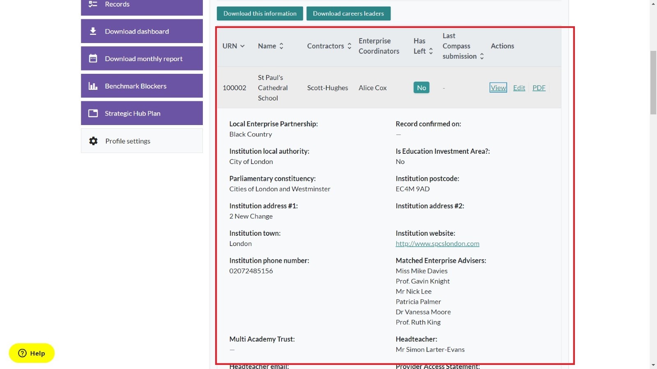This screenshot has width=657, height=369.
Task: Sort table by Has Left column
Action: (423, 46)
